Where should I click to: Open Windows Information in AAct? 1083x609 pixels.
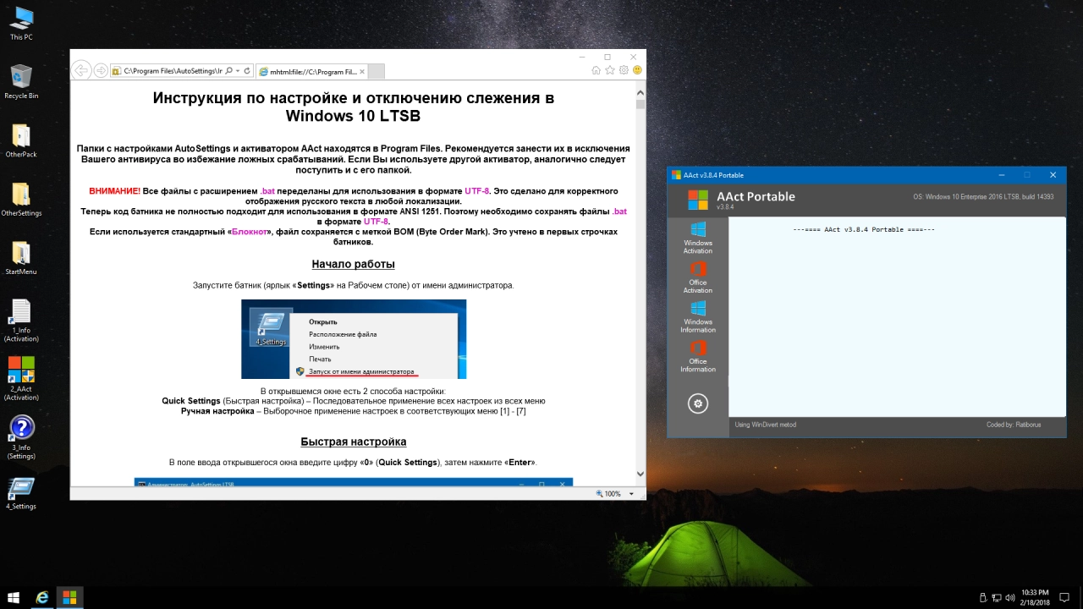click(698, 317)
